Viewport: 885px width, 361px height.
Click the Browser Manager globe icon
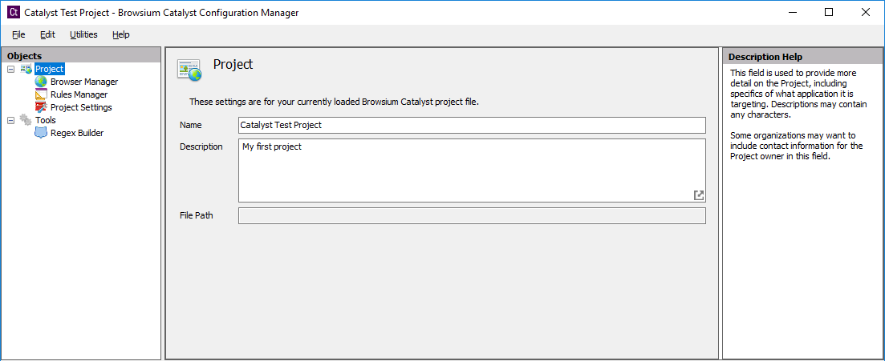click(x=41, y=82)
